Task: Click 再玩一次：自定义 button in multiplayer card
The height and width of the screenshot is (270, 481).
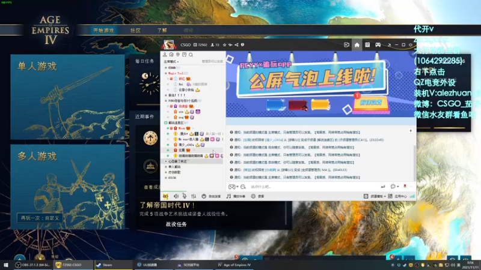Action: point(40,218)
